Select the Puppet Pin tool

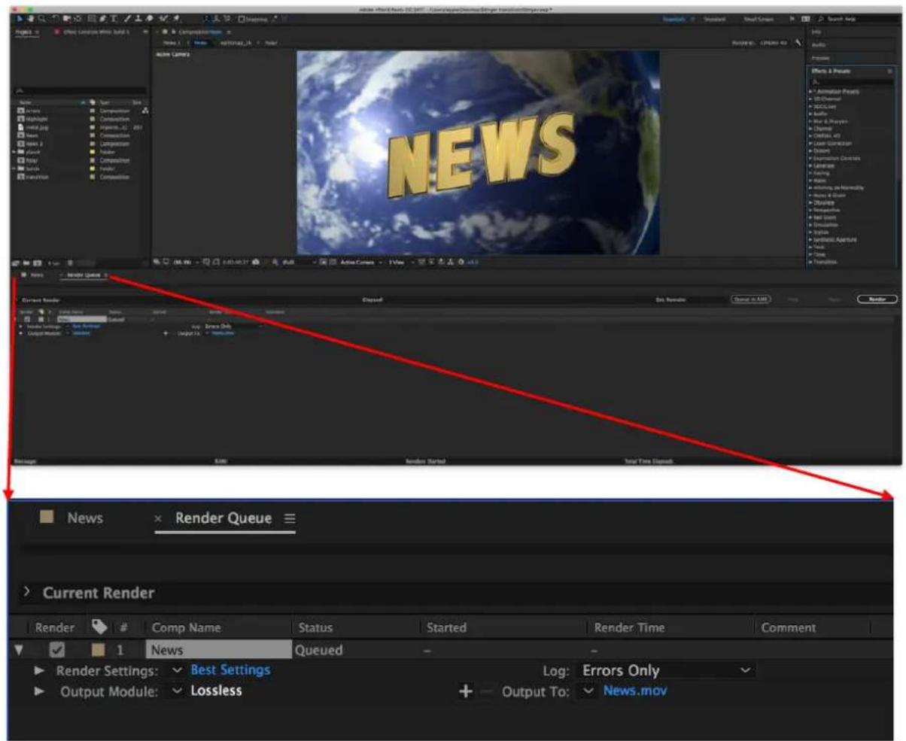tap(176, 19)
